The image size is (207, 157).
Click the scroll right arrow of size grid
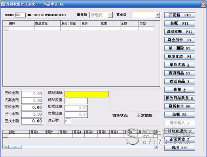156,147
